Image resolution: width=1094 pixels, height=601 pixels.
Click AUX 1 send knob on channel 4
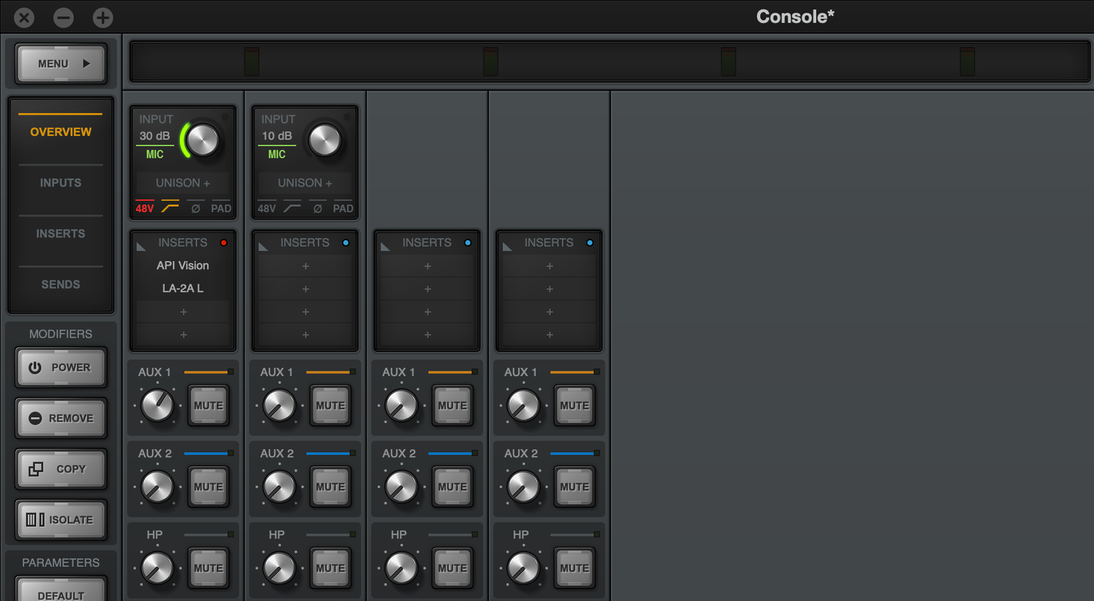click(x=523, y=406)
